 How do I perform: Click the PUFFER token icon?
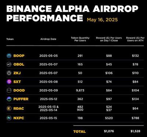[x=9, y=99]
